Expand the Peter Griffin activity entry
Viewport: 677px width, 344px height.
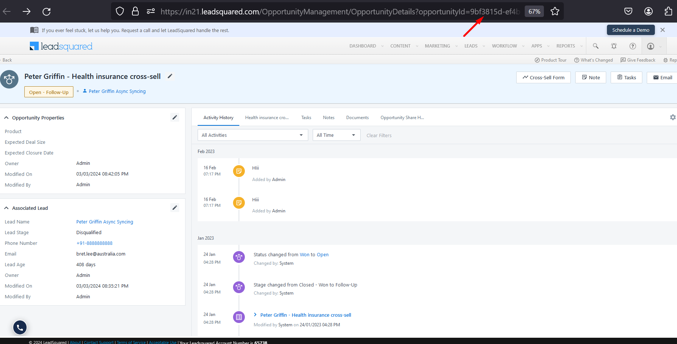tap(255, 315)
